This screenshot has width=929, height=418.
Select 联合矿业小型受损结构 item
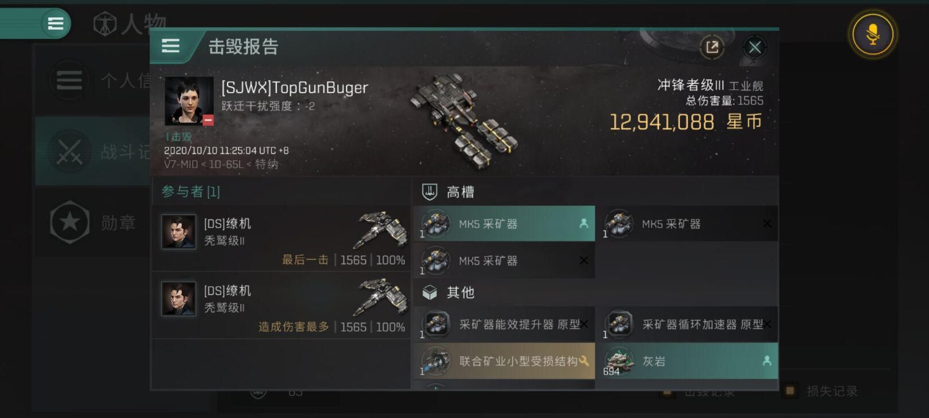click(504, 361)
